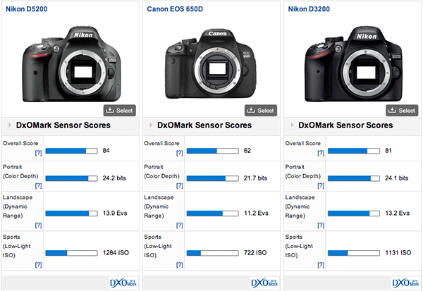Click the Nikon D5200 camera photo
The height and width of the screenshot is (291, 423).
coord(71,64)
